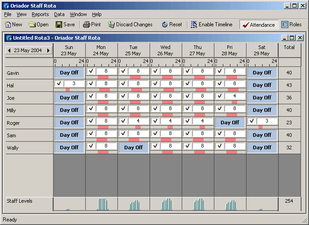This screenshot has width=309, height=225.
Task: Untick Hal's Sunday attendance checkbox
Action: [59, 84]
